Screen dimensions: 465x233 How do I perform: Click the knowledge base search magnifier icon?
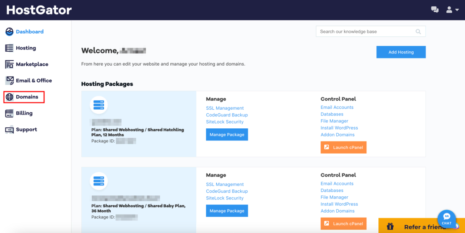tap(418, 32)
